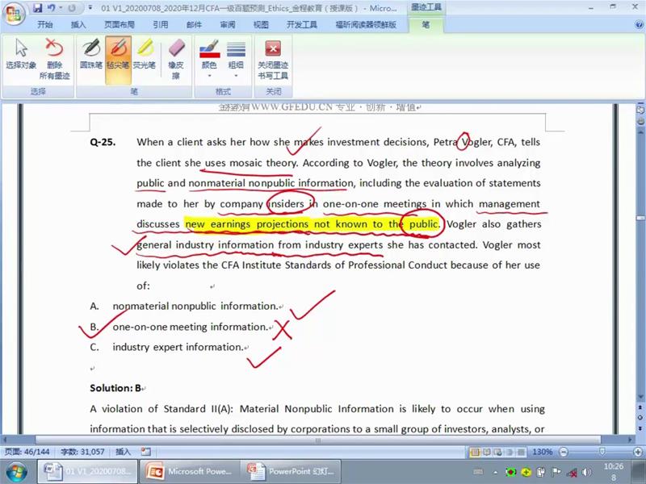This screenshot has height=484, width=646.
Task: Close the ink writing tools (关闭墨迹书写工具)
Action: (273, 59)
